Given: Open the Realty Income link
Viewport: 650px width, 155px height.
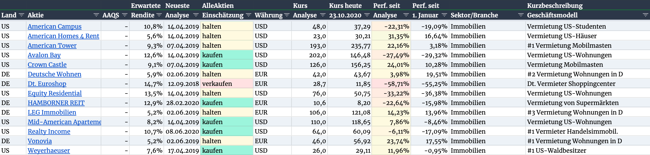Looking at the screenshot, I should (x=49, y=131).
